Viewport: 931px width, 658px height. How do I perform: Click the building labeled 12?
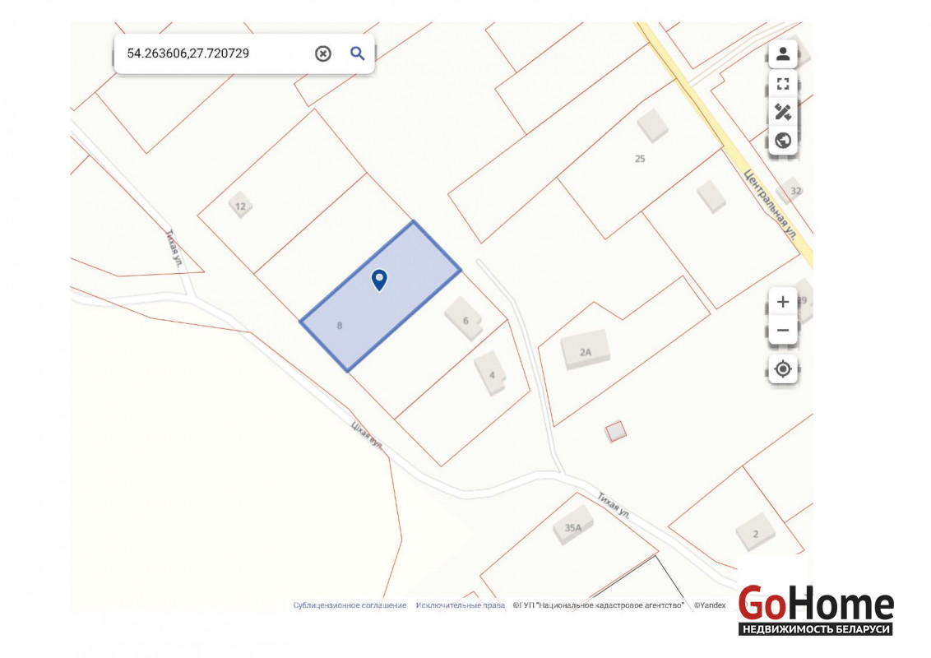click(x=240, y=206)
